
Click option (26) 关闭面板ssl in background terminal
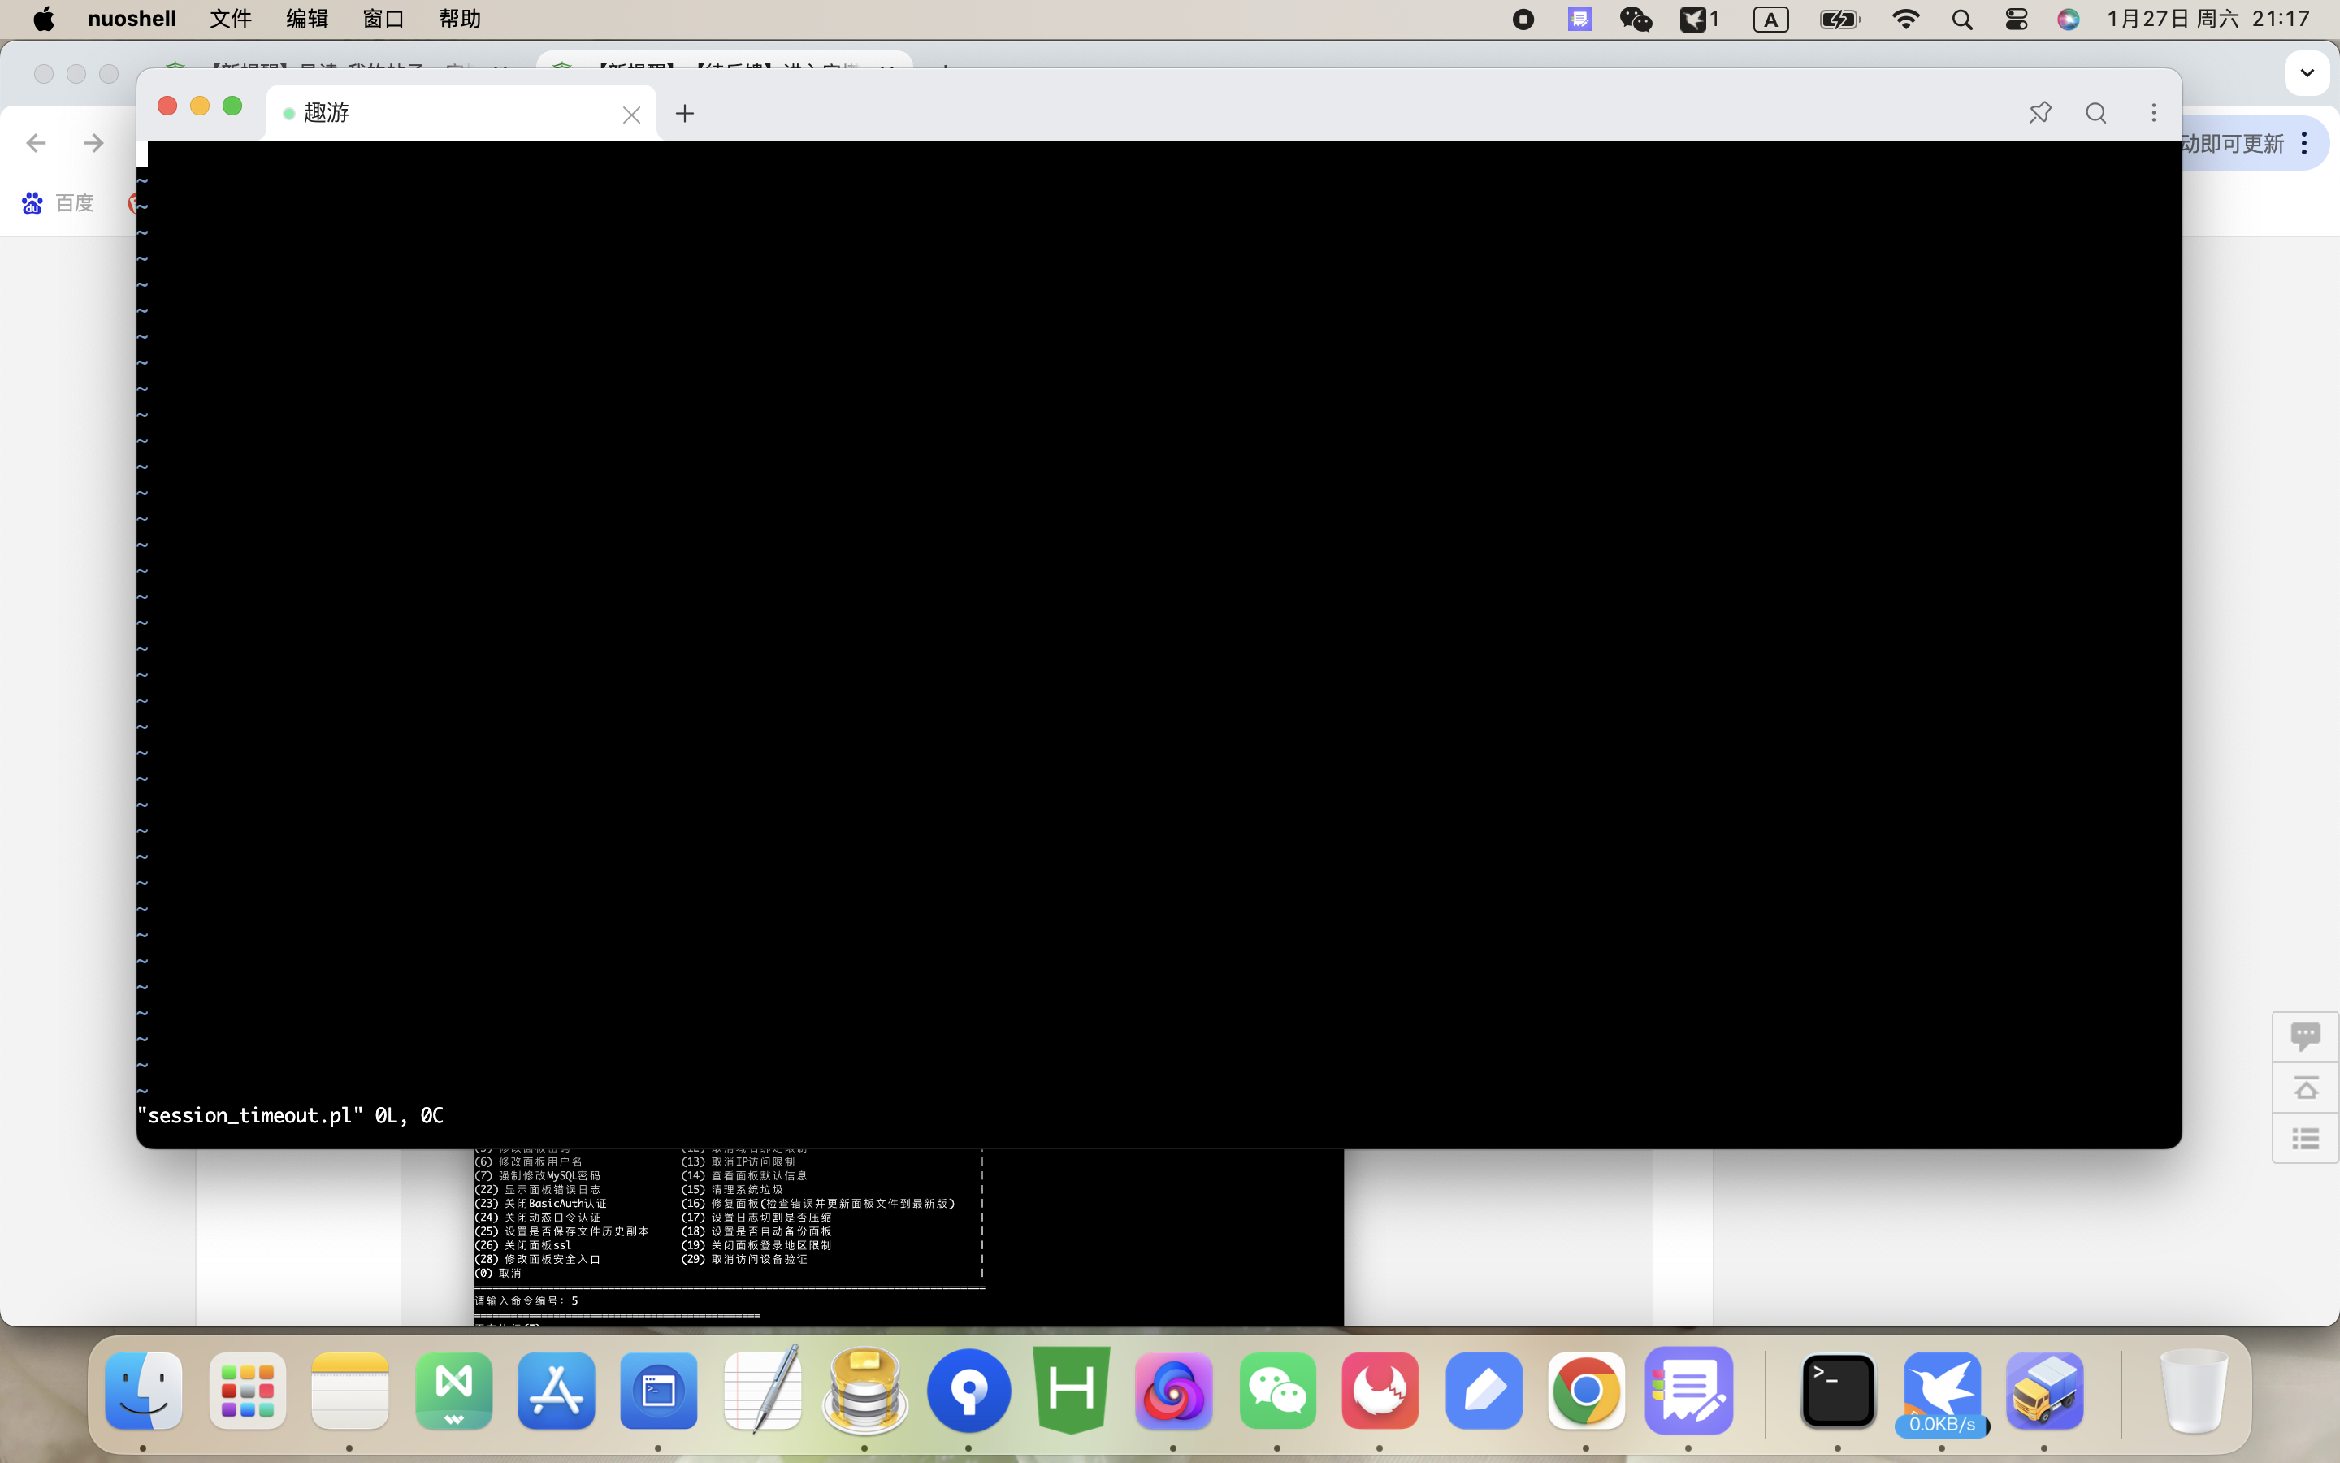pos(523,1245)
